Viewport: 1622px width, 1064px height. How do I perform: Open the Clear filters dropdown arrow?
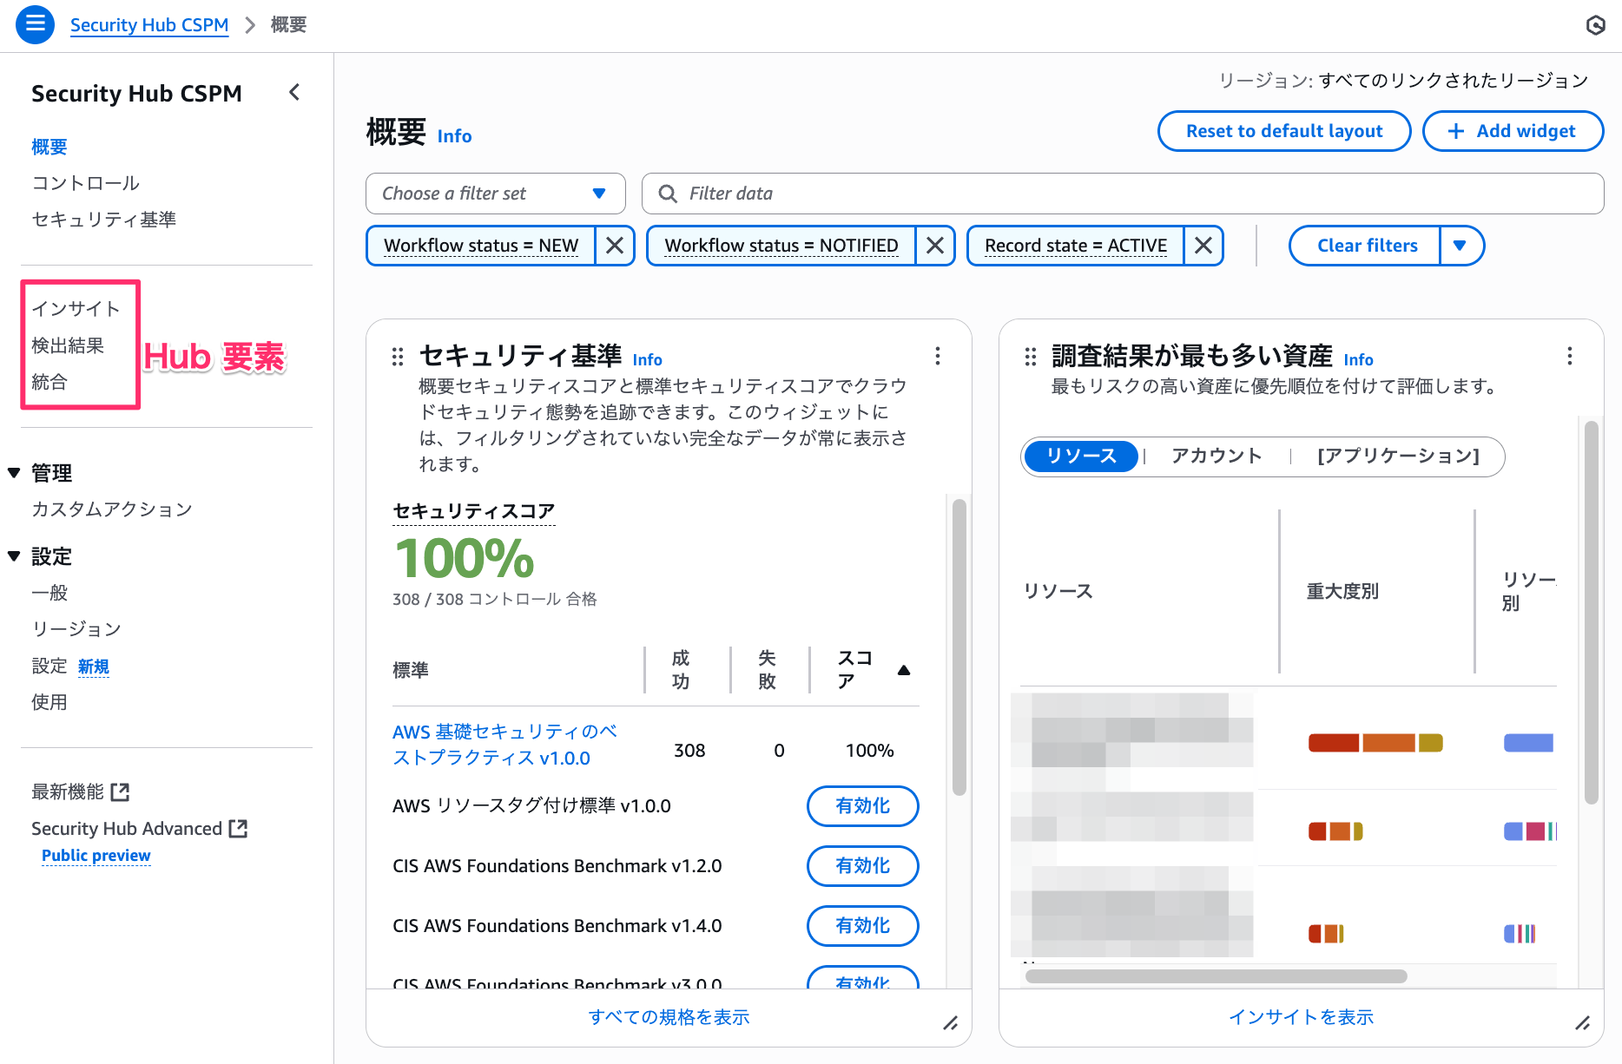[x=1460, y=246]
